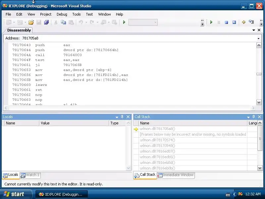
Task: Open the File menu
Action: [x=8, y=14]
